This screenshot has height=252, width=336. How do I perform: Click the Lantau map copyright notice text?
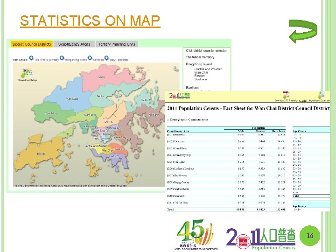coord(71,186)
